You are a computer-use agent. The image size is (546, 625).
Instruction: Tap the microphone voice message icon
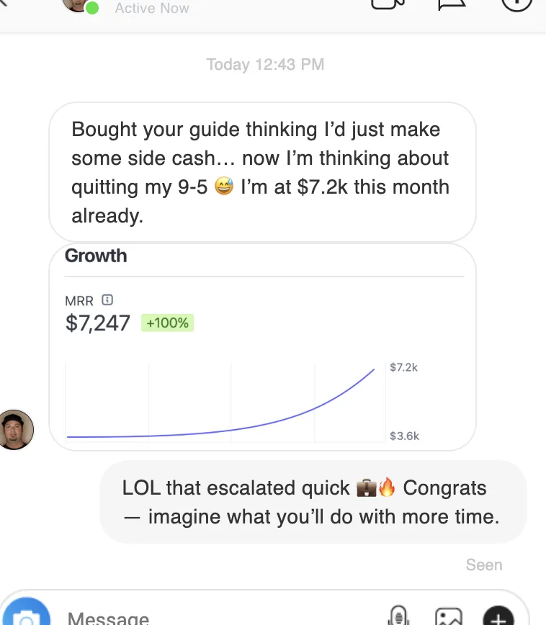click(398, 616)
